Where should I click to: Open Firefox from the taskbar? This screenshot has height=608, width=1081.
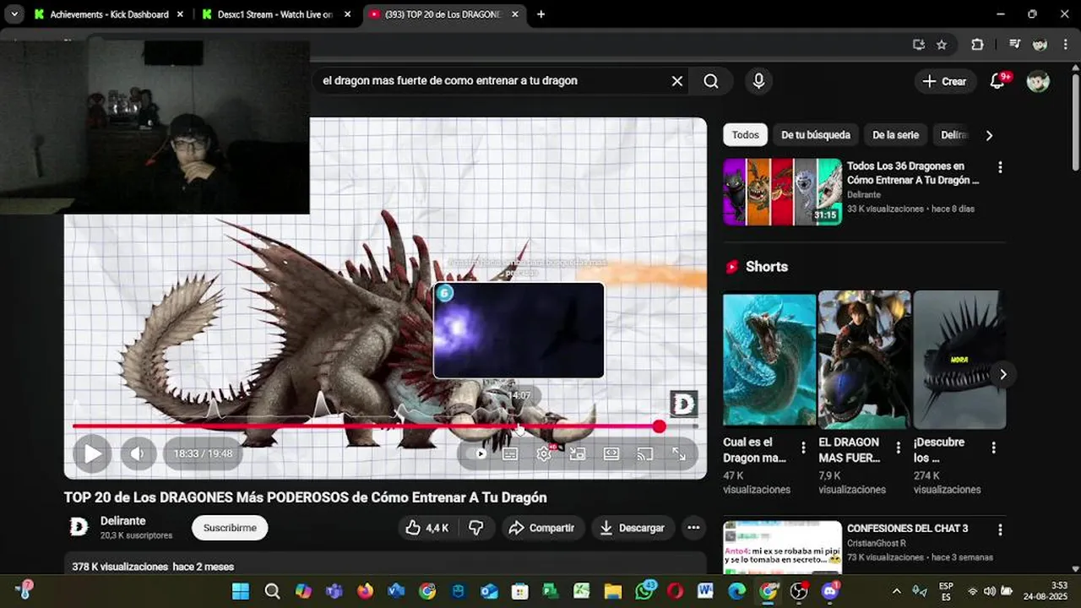365,591
